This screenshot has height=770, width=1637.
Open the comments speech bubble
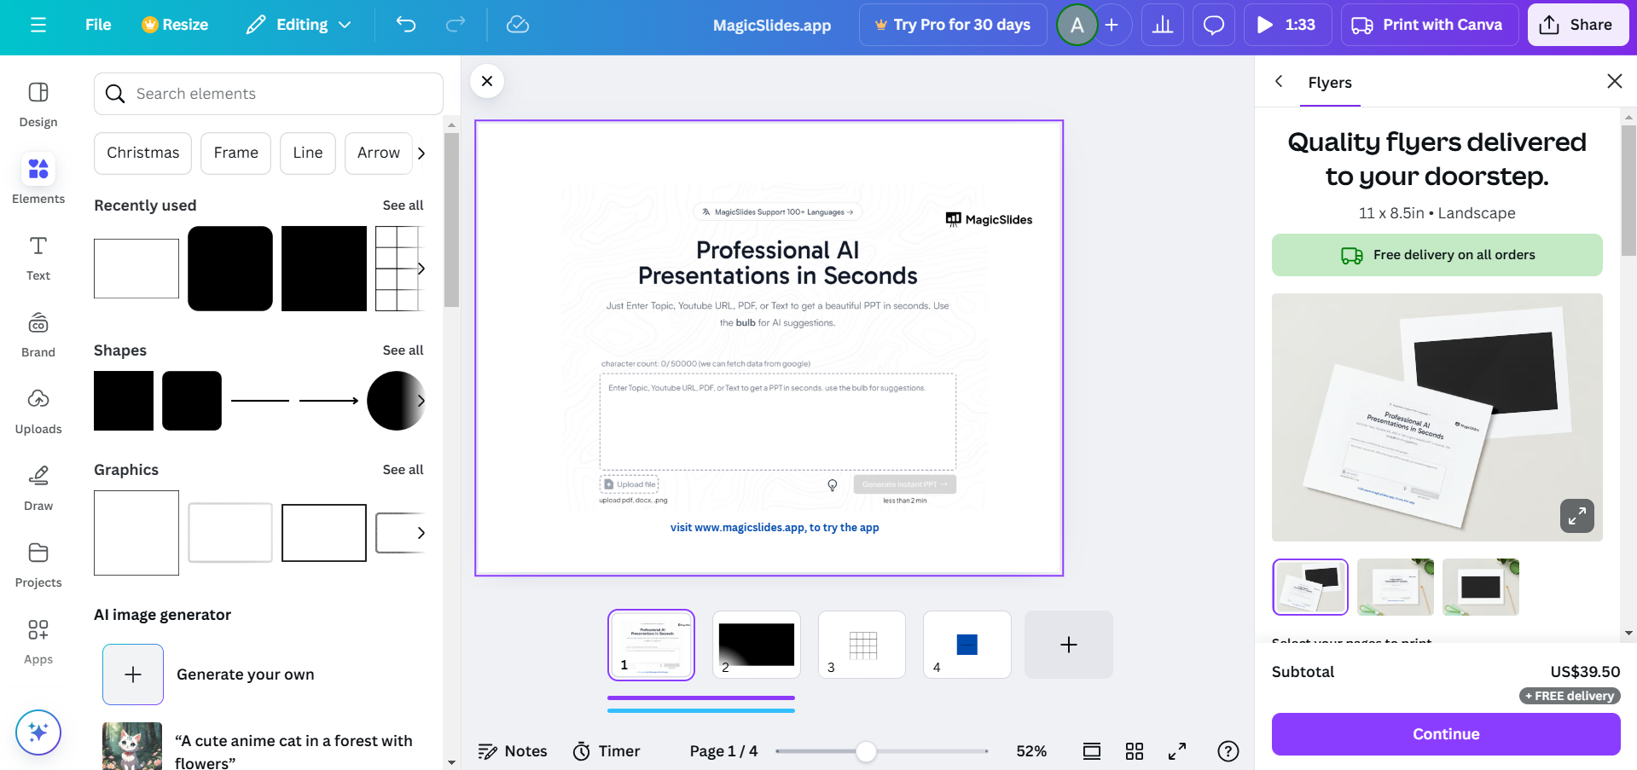1213,25
